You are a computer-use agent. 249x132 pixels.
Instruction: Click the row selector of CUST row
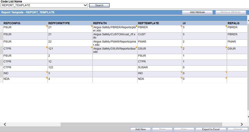click(x=2, y=36)
